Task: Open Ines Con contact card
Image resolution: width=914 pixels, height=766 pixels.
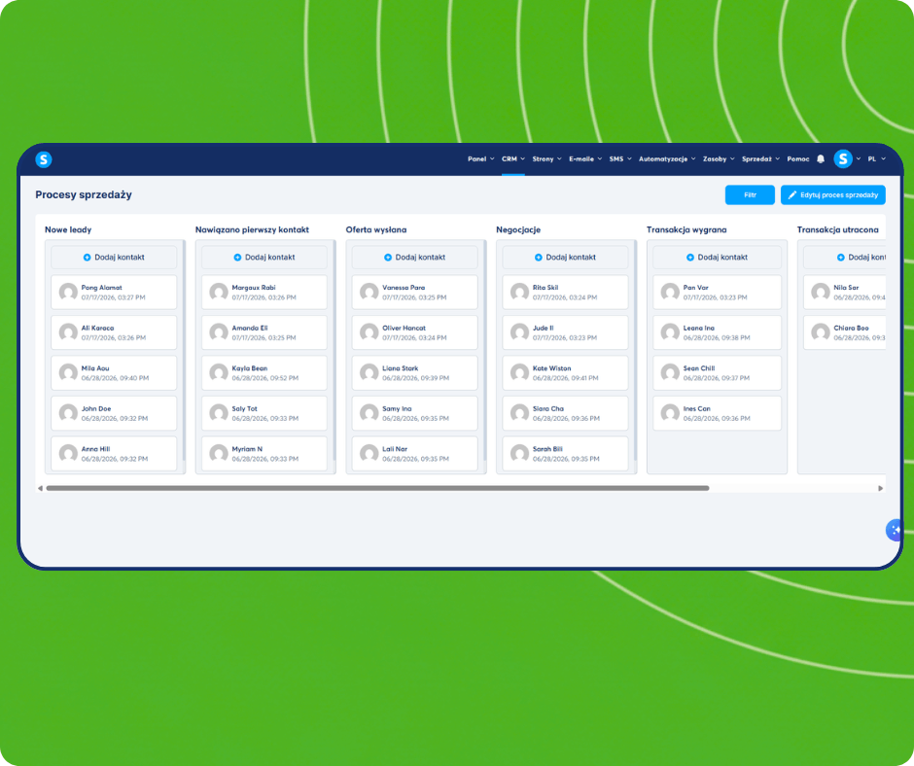Action: pos(717,413)
